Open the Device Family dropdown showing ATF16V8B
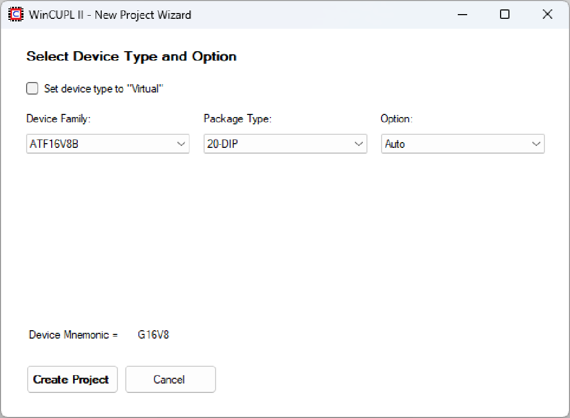This screenshot has height=418, width=570. [108, 144]
